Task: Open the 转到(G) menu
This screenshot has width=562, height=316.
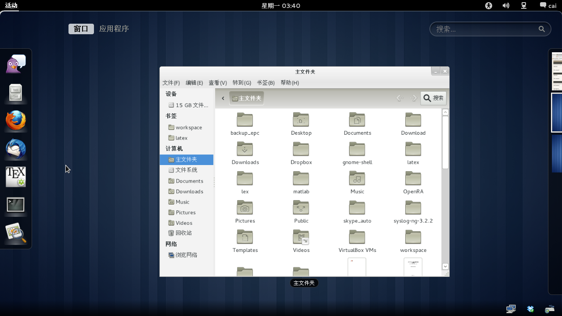Action: [x=242, y=83]
